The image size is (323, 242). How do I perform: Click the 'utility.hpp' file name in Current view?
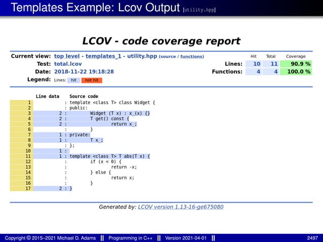(x=142, y=56)
